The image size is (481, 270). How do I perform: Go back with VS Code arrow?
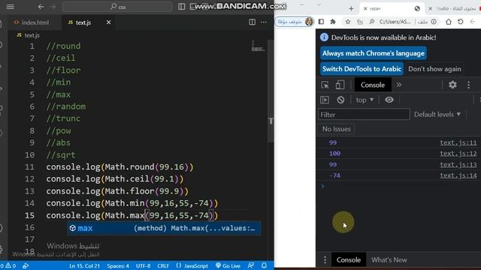[41, 7]
